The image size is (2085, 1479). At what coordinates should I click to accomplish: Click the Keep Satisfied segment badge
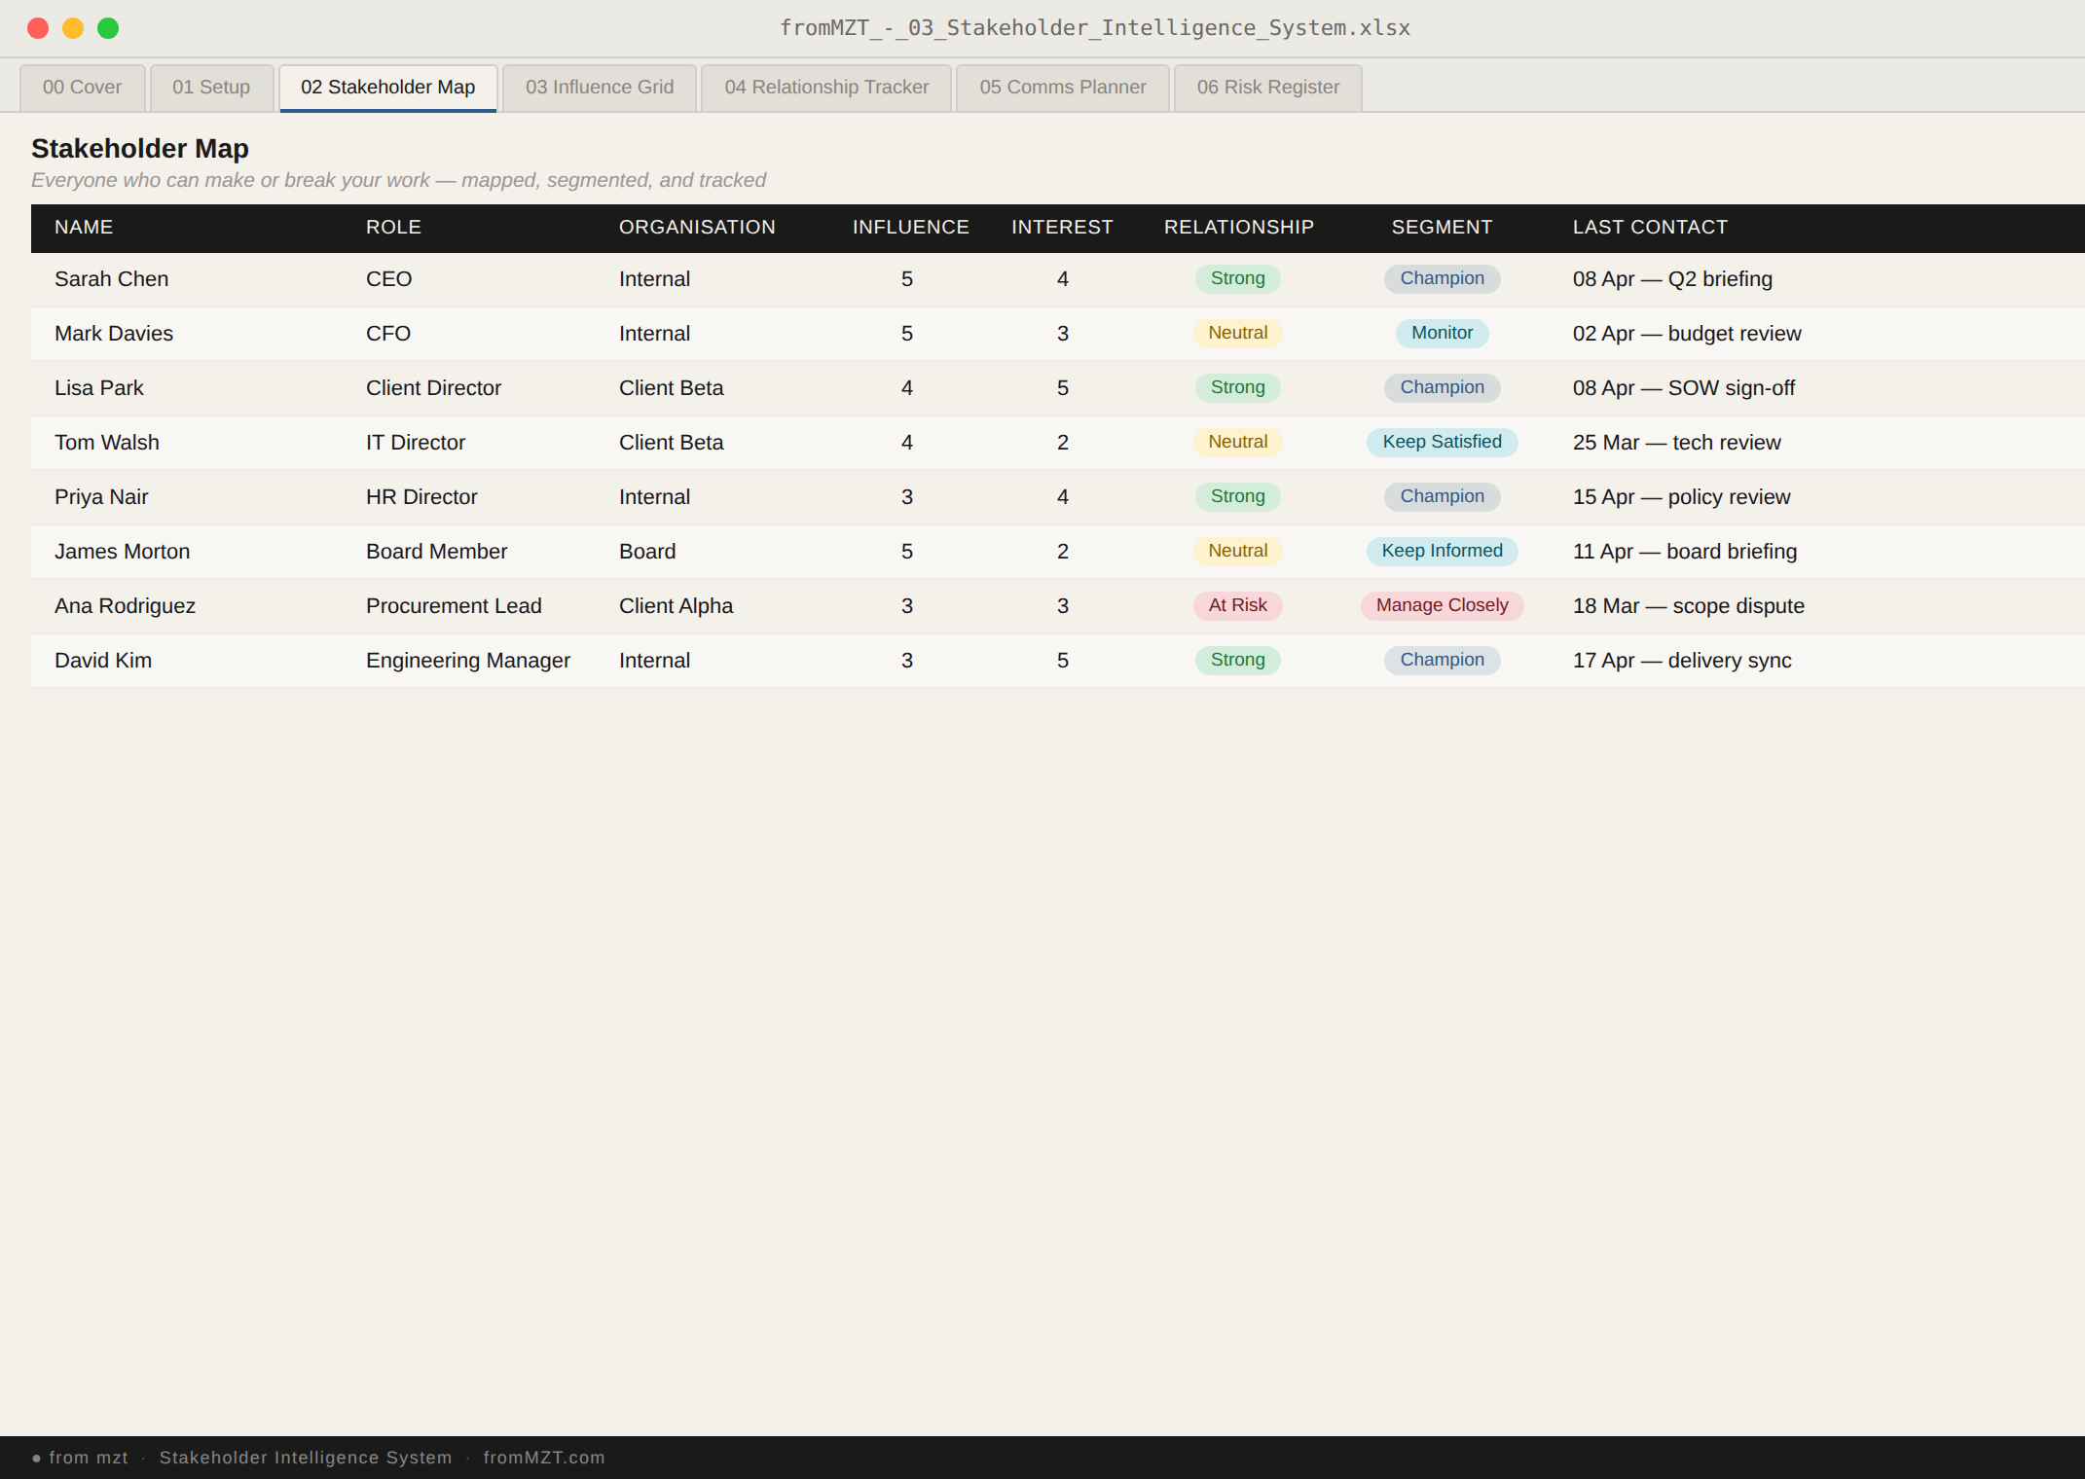click(1443, 442)
